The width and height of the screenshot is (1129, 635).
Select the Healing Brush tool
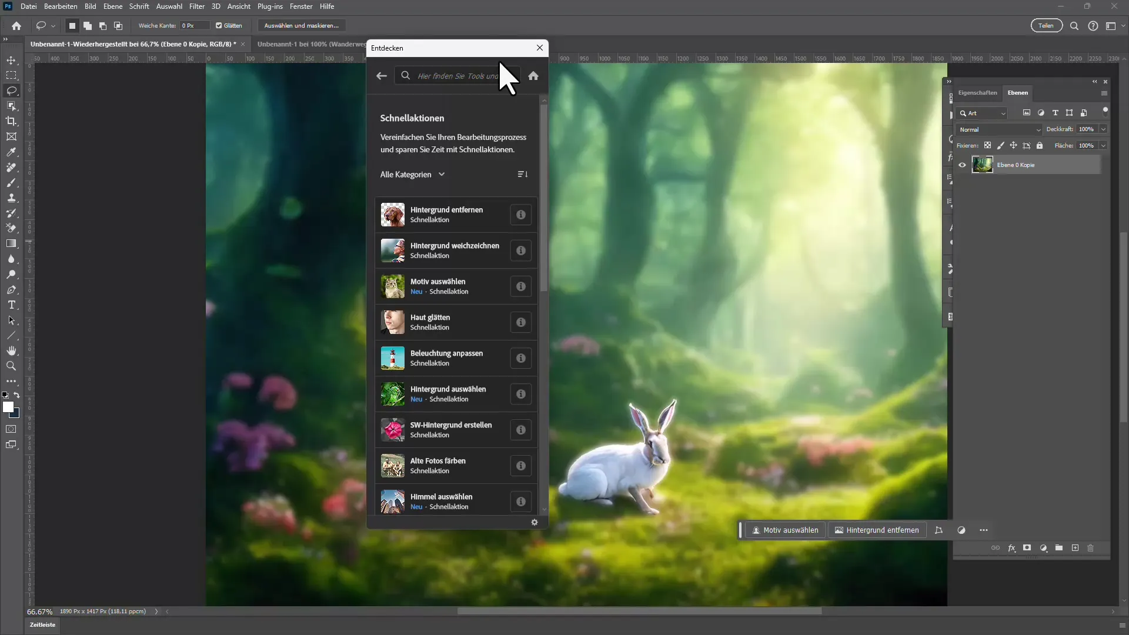11,168
